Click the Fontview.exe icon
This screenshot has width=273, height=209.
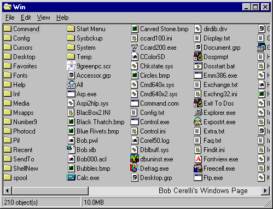(x=198, y=159)
